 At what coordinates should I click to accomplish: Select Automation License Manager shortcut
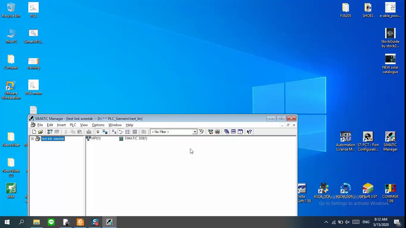[x=345, y=142]
